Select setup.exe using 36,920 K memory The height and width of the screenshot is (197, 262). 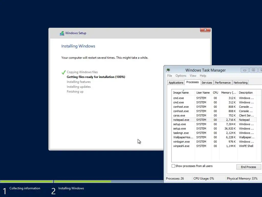(214, 129)
